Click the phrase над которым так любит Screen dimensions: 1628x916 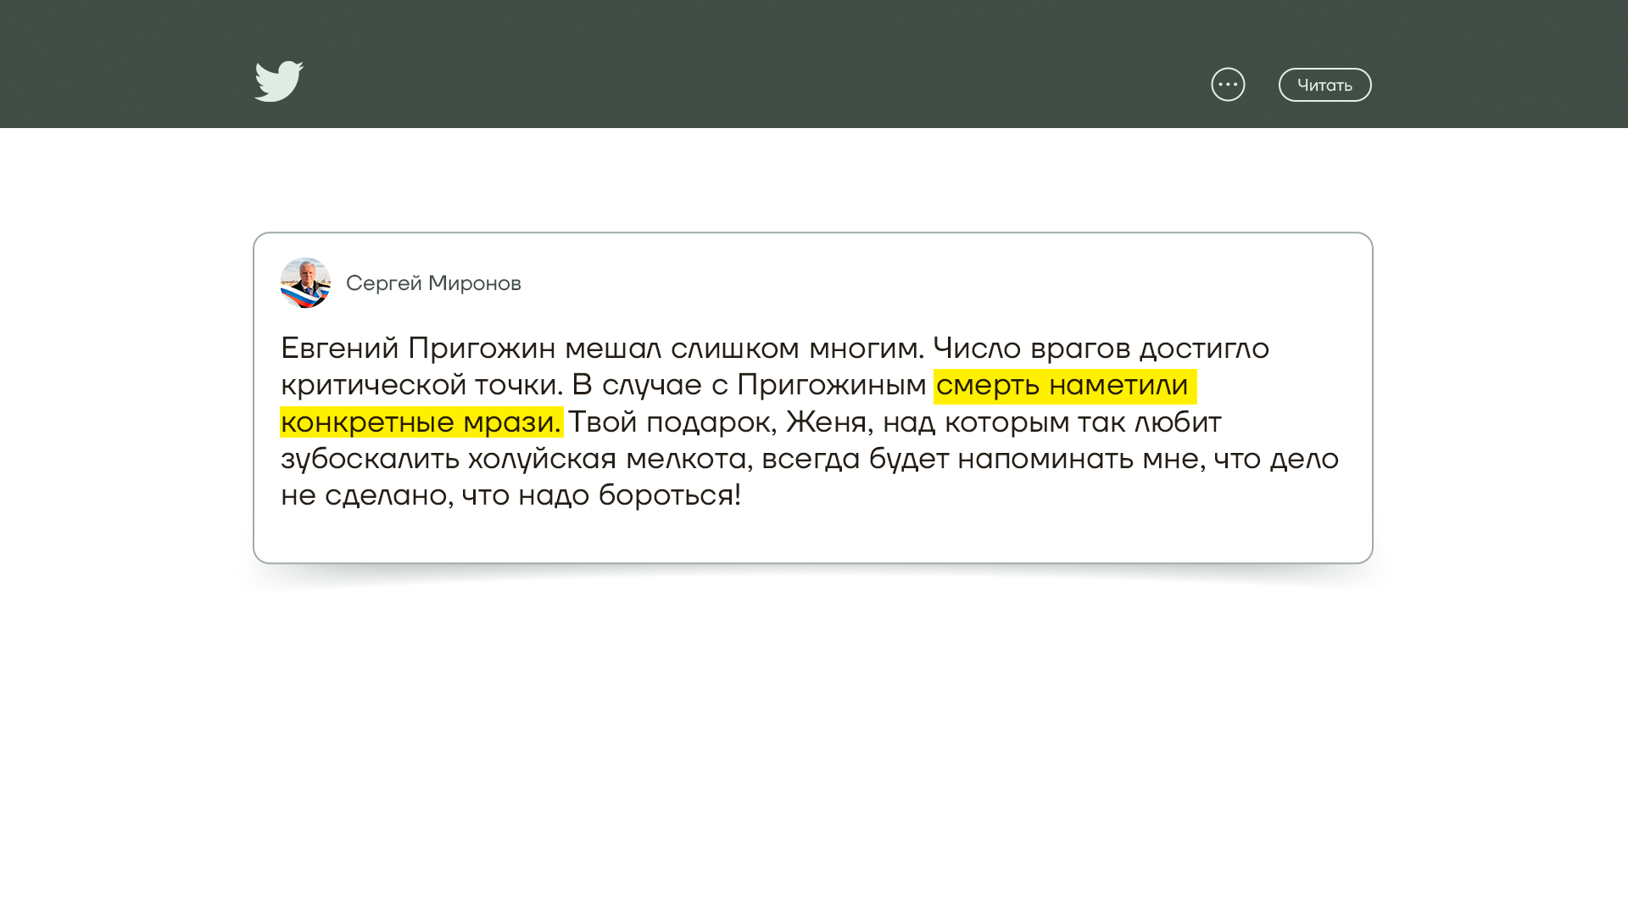coord(1051,422)
